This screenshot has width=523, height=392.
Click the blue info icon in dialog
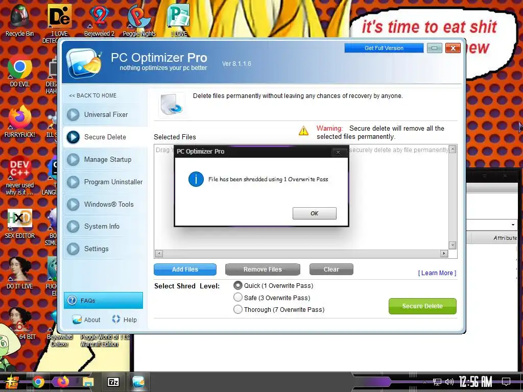pyautogui.click(x=196, y=179)
